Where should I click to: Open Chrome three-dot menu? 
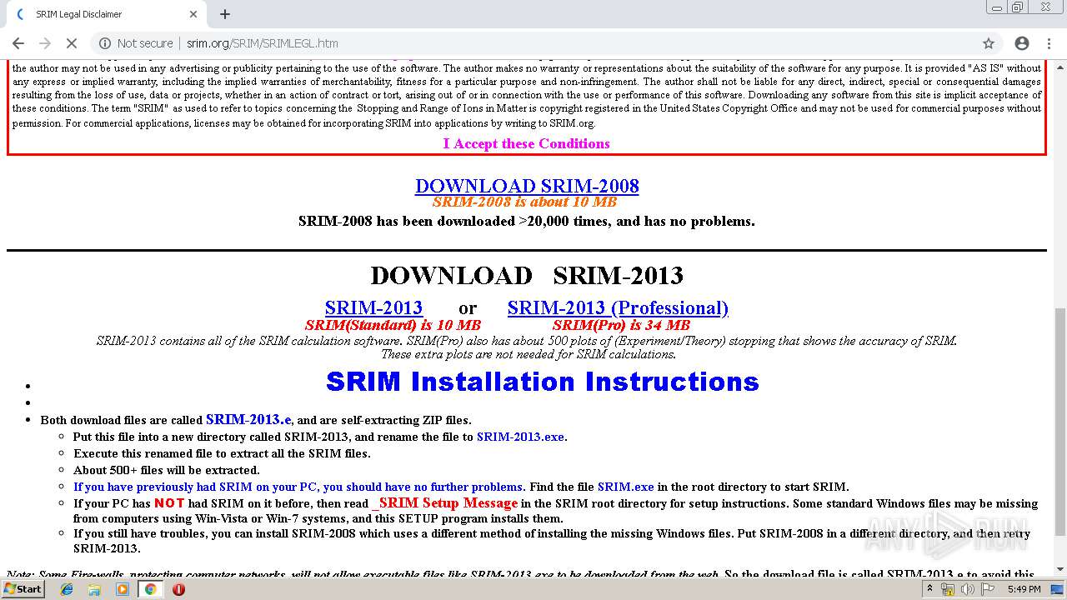click(1049, 43)
